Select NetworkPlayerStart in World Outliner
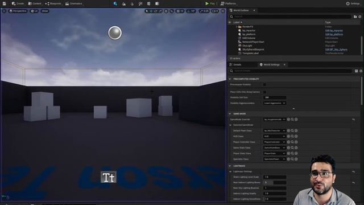The image size is (364, 205). [253, 42]
